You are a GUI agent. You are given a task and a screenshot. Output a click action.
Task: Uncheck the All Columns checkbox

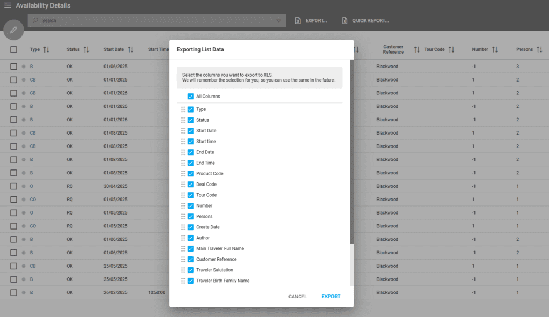[x=190, y=96]
